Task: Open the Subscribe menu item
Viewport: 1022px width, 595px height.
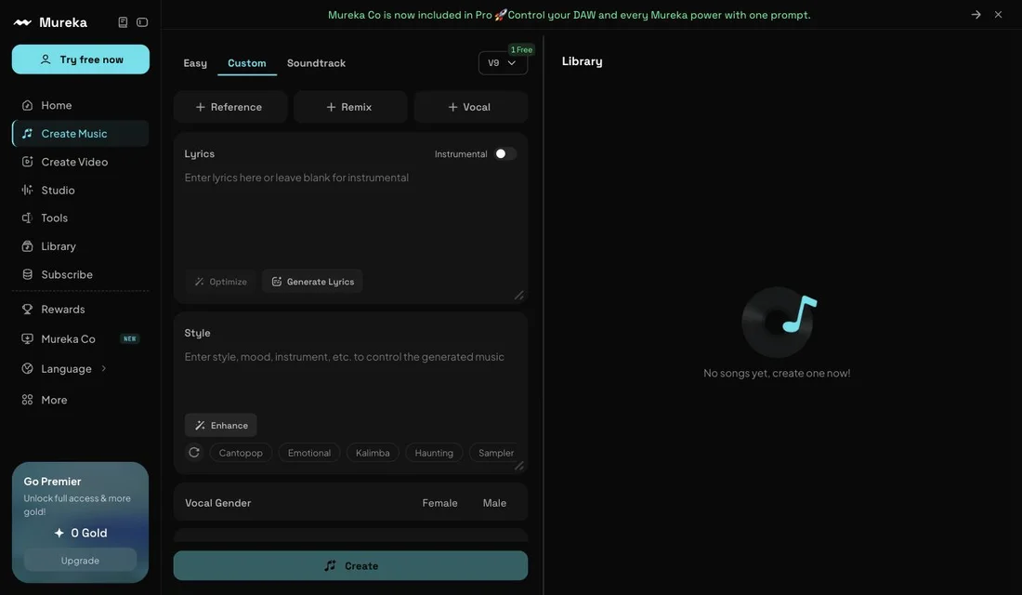Action: pos(80,274)
